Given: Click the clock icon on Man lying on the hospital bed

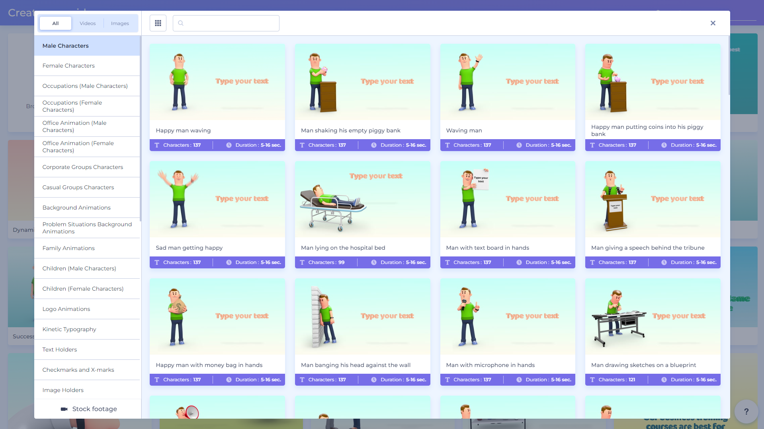Looking at the screenshot, I should 373,262.
